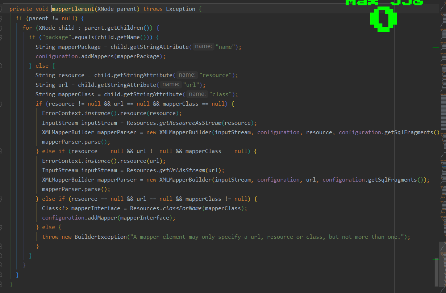Click 'ErrorContext' on the .resource(url) line
The width and height of the screenshot is (446, 293).
coord(62,161)
